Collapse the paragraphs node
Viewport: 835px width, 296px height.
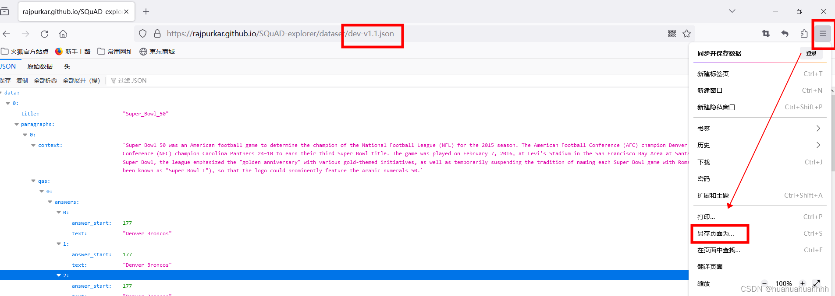point(17,124)
